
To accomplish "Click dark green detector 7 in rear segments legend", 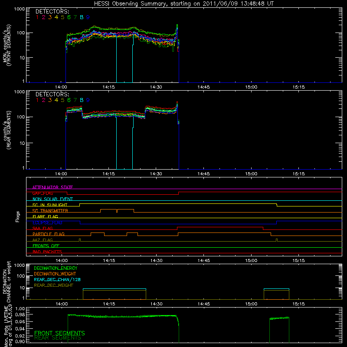I will click(x=75, y=100).
